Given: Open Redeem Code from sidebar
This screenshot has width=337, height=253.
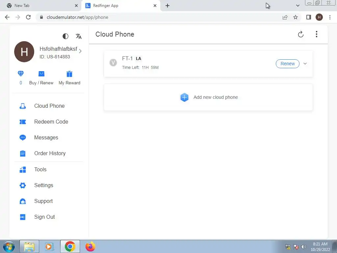Looking at the screenshot, I should pos(51,122).
